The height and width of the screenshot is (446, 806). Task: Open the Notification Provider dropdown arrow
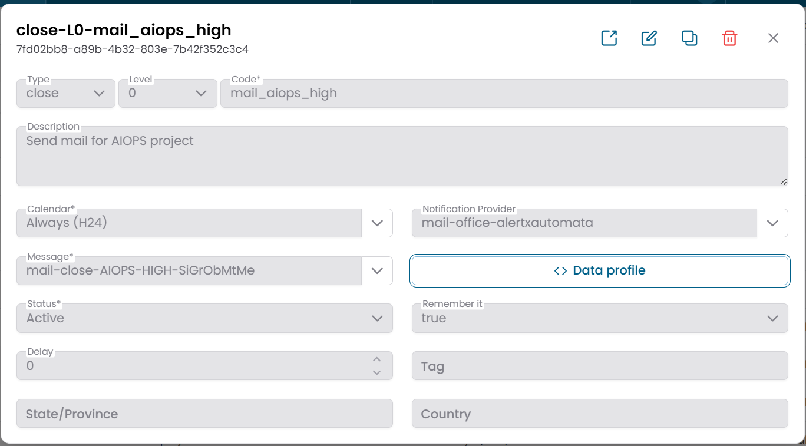point(772,223)
